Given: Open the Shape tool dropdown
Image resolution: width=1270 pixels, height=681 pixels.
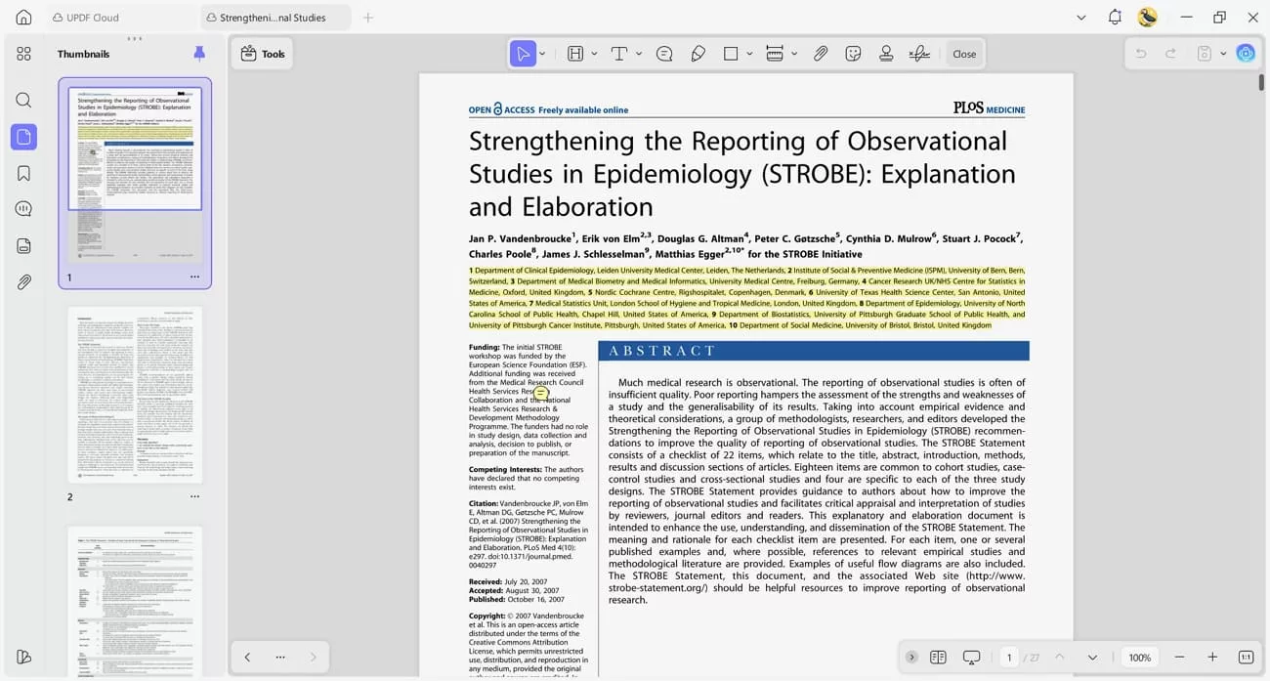Looking at the screenshot, I should coord(749,54).
